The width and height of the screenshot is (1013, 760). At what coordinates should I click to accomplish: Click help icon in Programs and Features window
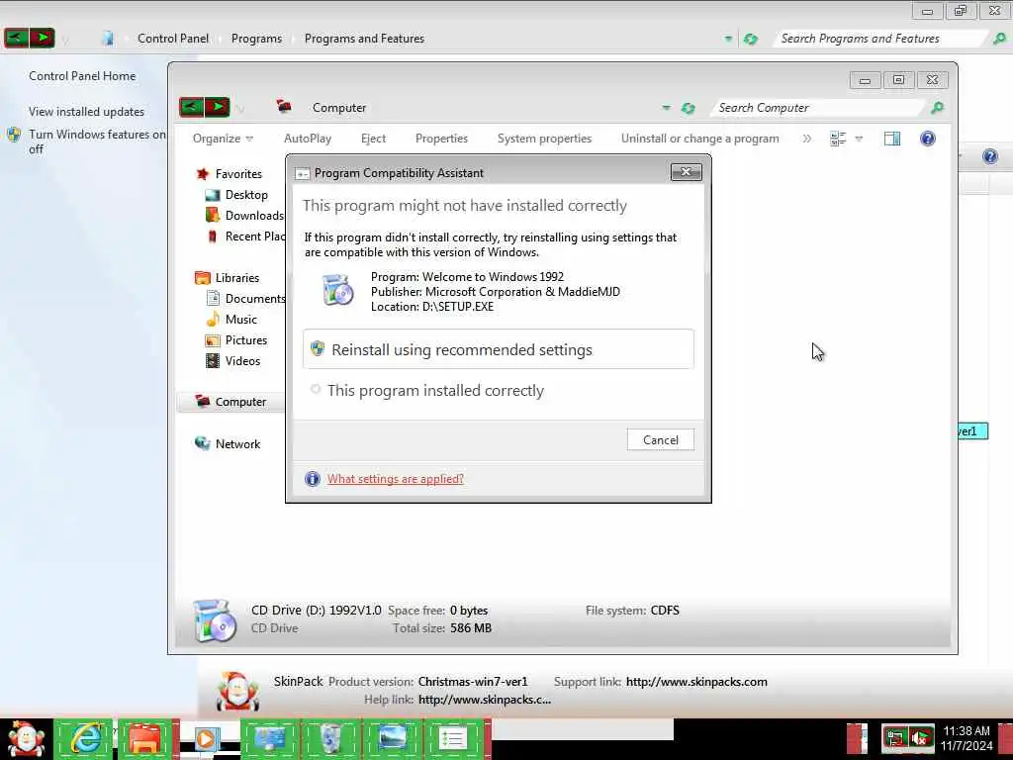[x=989, y=156]
